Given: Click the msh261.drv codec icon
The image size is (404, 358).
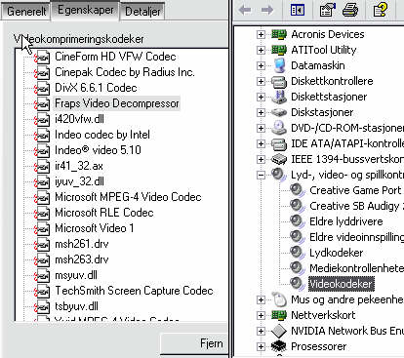Looking at the screenshot, I should 42,245.
